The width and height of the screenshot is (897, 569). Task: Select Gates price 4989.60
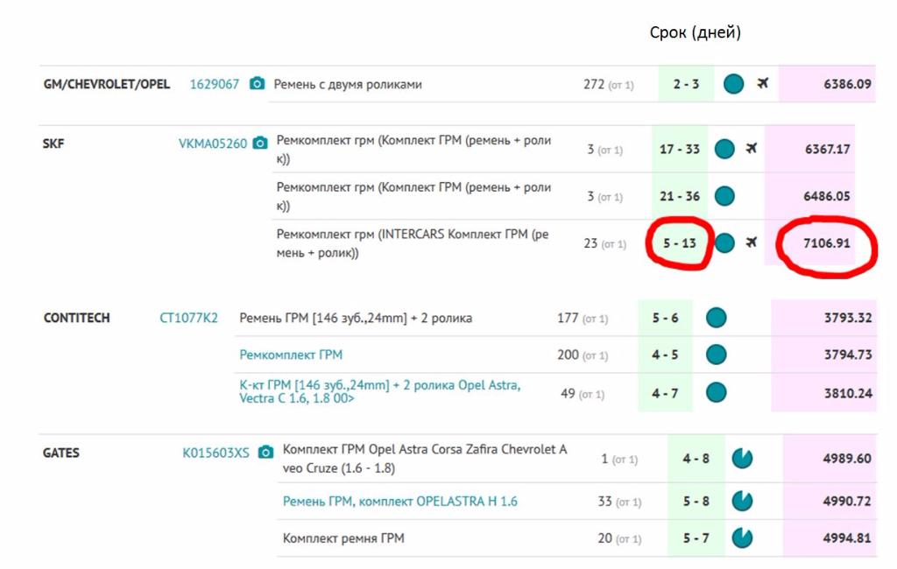(x=847, y=459)
